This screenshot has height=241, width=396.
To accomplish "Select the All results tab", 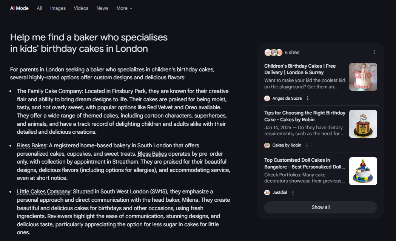I will pyautogui.click(x=39, y=8).
